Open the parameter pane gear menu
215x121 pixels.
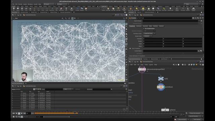193,18
